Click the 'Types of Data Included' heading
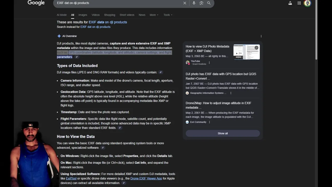This screenshot has width=332, height=187. click(x=77, y=66)
